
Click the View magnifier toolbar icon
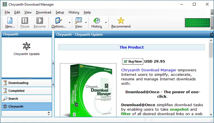(78, 20)
